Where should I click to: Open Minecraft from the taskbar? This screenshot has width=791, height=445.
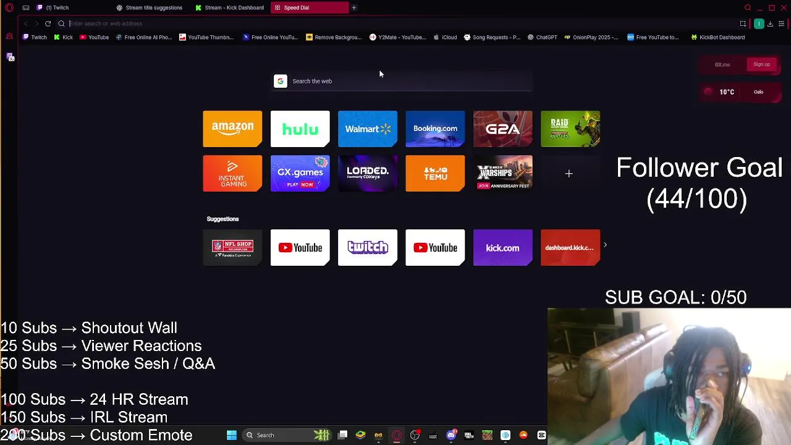pyautogui.click(x=487, y=435)
